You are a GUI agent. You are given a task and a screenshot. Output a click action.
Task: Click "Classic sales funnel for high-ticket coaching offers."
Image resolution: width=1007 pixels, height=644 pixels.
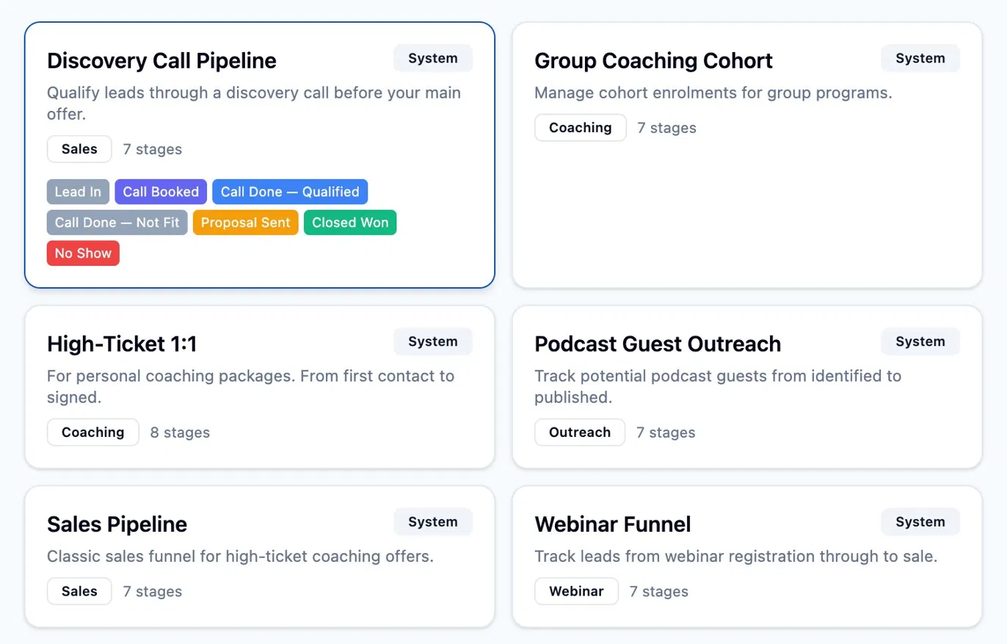(x=241, y=557)
